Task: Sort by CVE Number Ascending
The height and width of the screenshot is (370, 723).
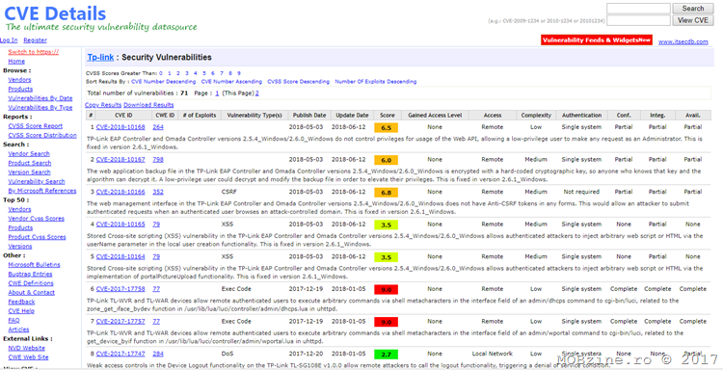Action: 231,82
